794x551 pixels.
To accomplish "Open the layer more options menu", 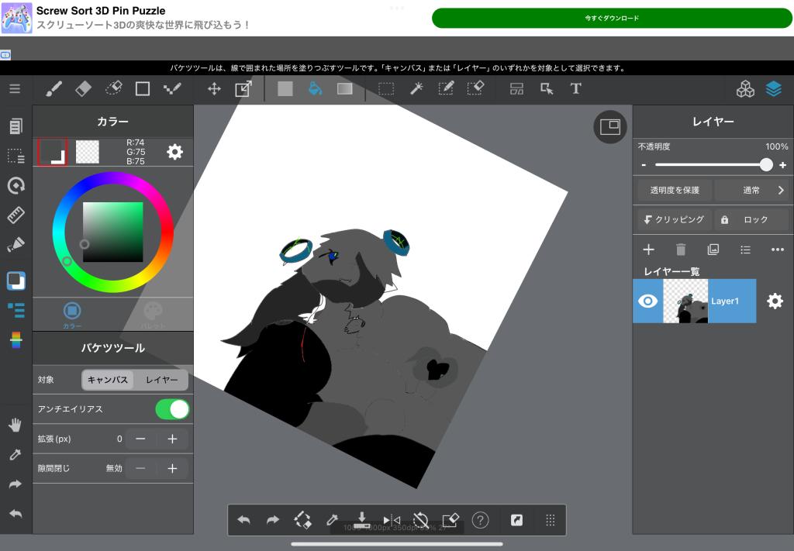I will pos(777,250).
